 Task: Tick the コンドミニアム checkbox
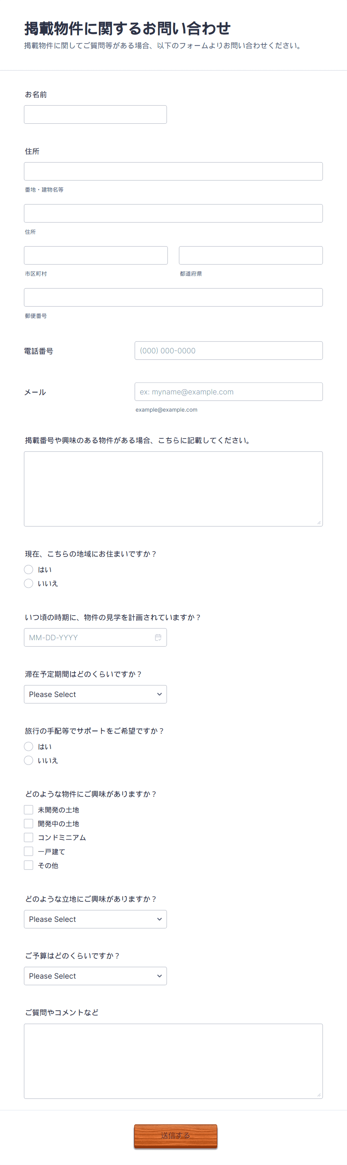coord(28,837)
